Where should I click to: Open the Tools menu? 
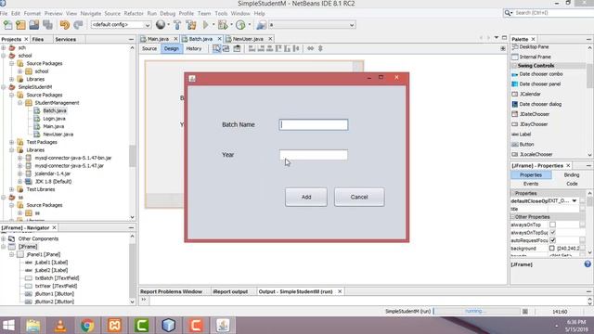click(x=221, y=13)
